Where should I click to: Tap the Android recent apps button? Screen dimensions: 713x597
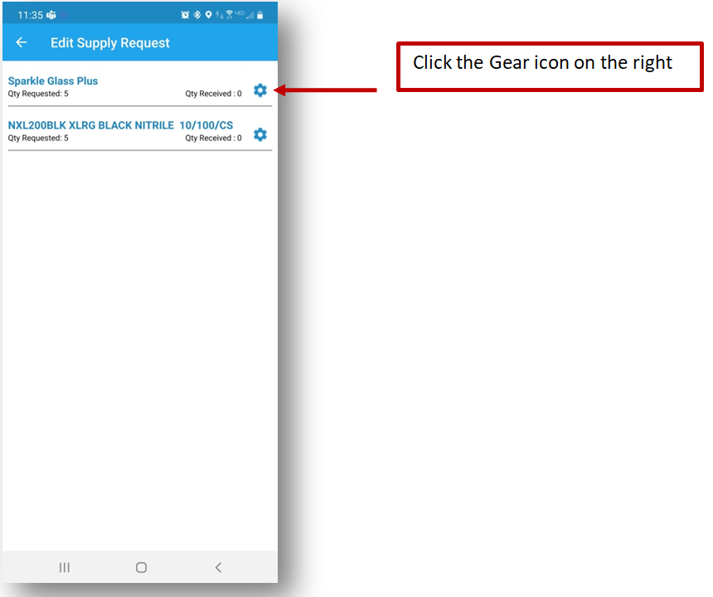coord(65,567)
